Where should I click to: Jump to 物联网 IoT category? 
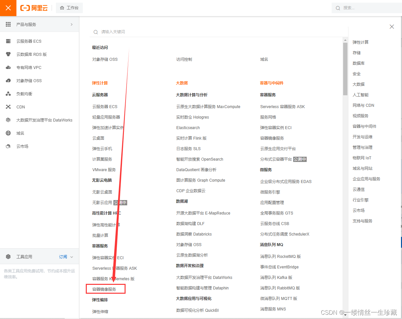(362, 158)
